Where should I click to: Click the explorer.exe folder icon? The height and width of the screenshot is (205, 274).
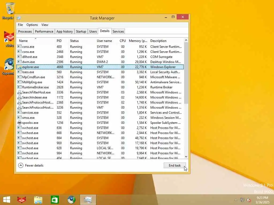19,67
